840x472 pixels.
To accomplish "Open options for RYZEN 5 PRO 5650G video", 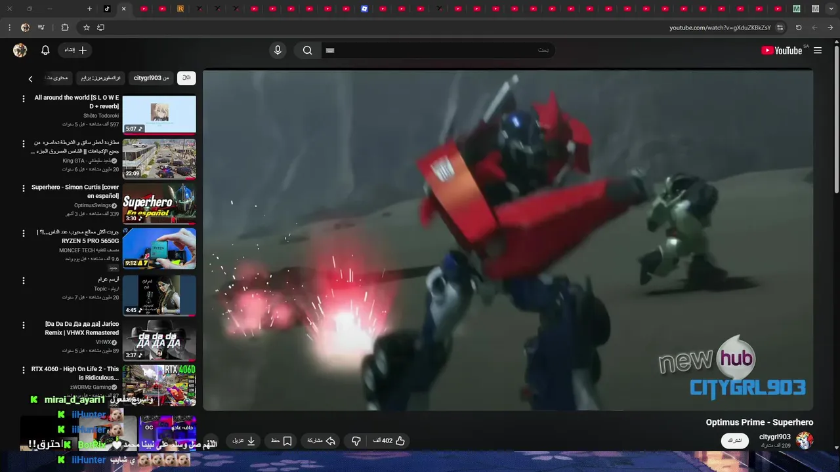I will (24, 233).
